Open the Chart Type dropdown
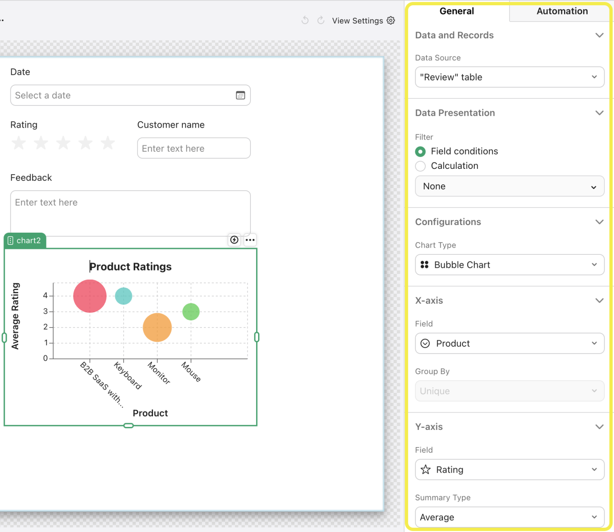 click(x=509, y=265)
